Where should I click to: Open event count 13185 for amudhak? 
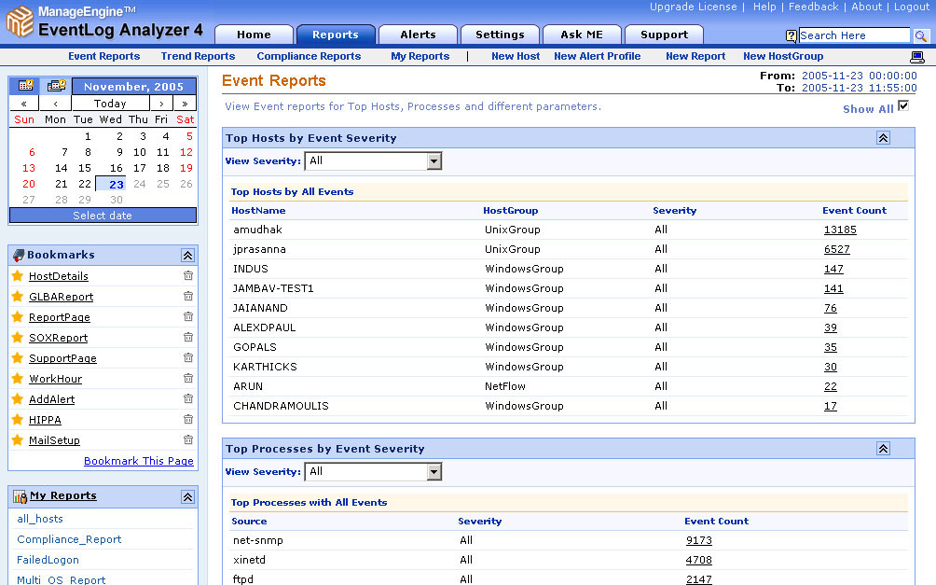click(839, 230)
